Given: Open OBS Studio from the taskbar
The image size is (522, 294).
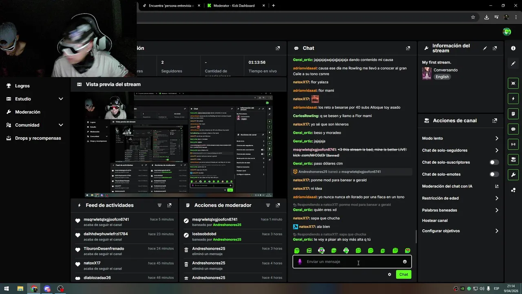Looking at the screenshot, I should tap(61, 289).
